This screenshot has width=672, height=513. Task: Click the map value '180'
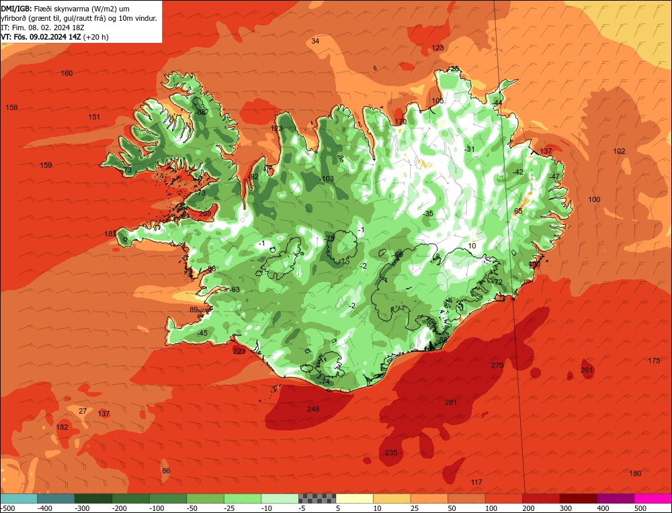coord(635,473)
